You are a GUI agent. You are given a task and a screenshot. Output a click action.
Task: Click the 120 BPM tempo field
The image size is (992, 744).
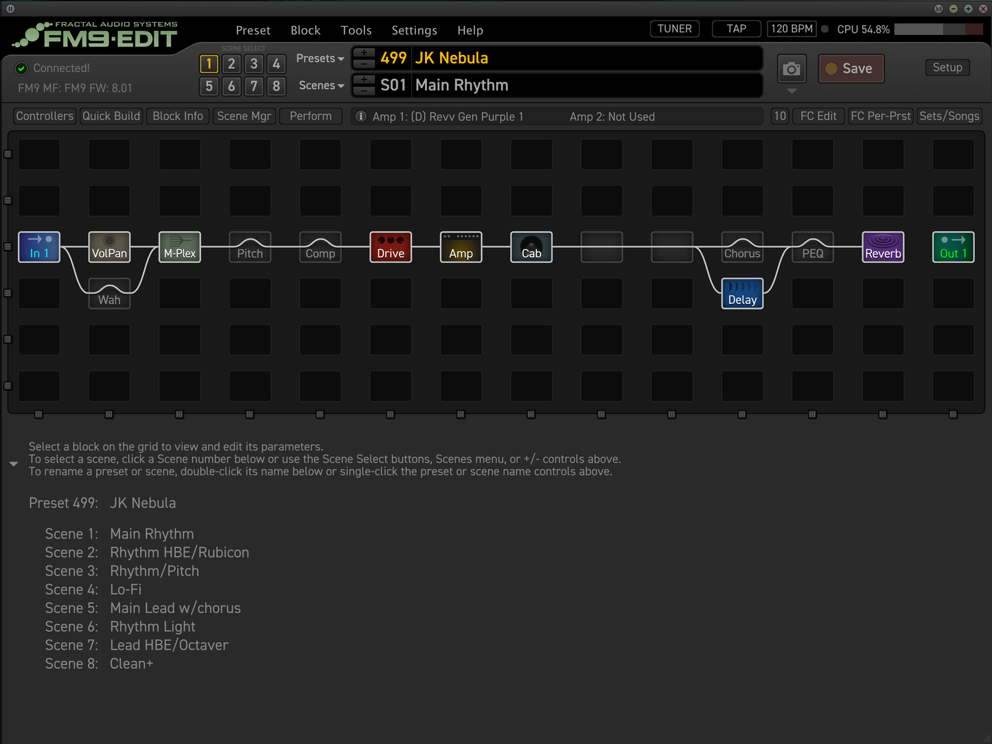(792, 29)
